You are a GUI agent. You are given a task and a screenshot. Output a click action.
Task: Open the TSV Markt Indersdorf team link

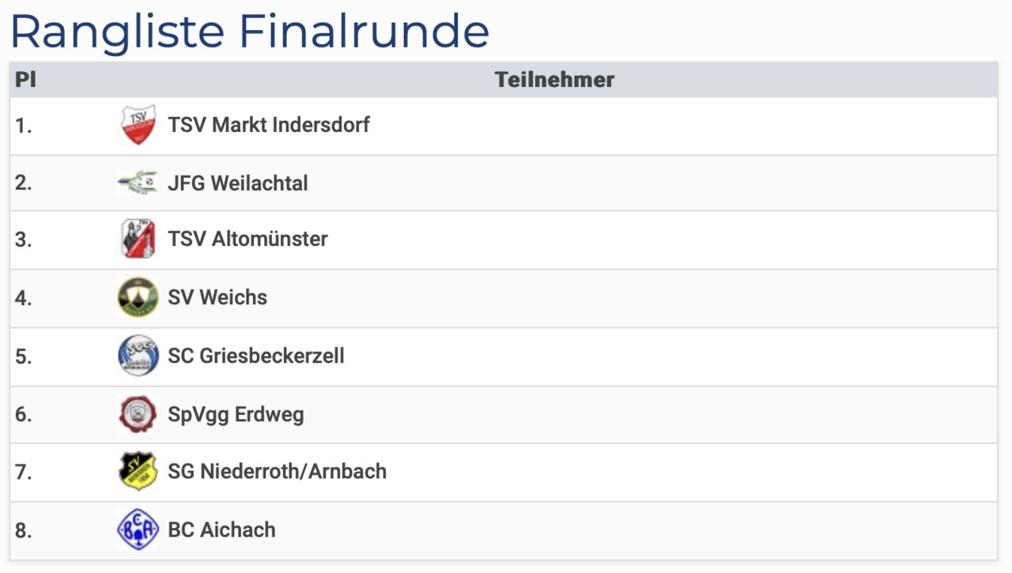point(269,125)
